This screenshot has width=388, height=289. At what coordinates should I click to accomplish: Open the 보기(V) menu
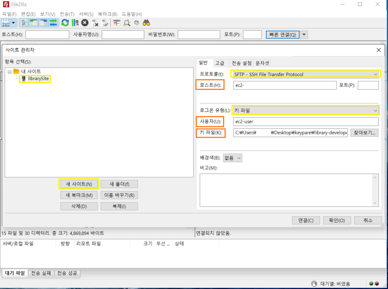pos(48,14)
